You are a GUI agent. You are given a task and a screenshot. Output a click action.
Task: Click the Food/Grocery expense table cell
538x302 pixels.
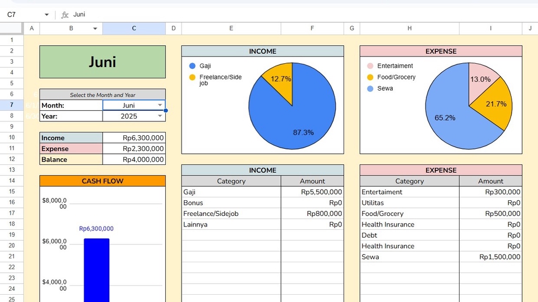click(409, 214)
